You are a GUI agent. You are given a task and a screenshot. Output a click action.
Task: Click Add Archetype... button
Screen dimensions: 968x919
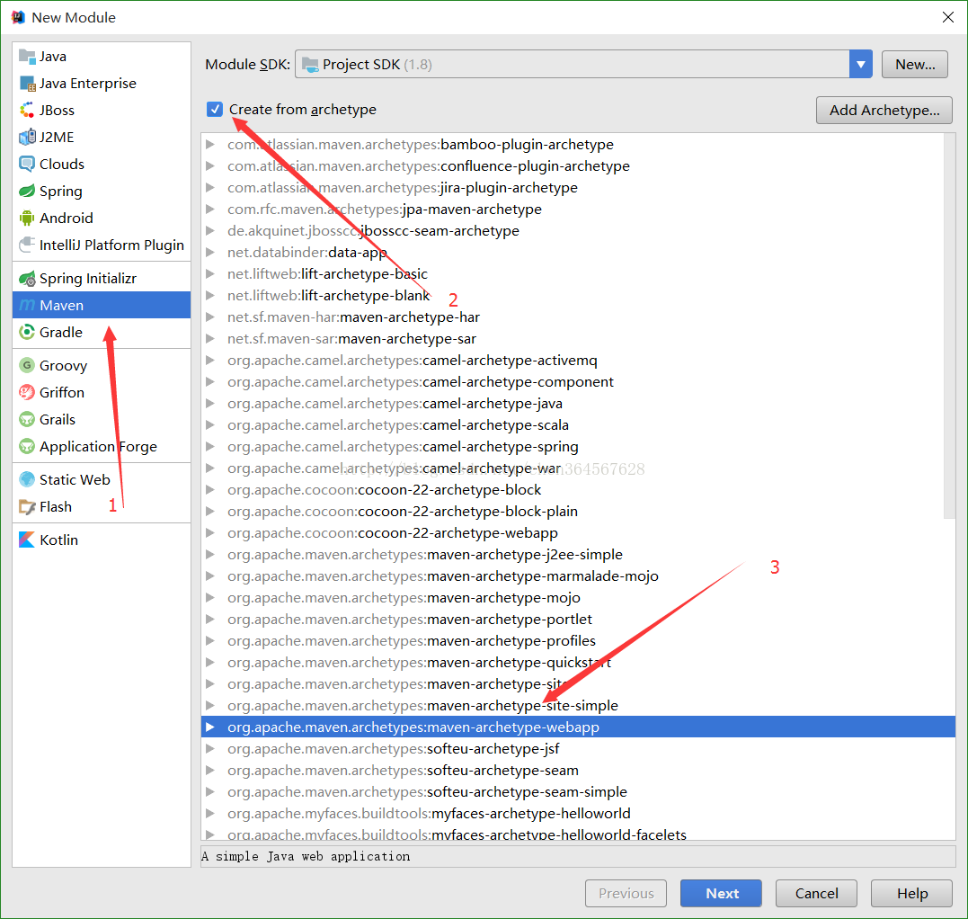pyautogui.click(x=884, y=110)
